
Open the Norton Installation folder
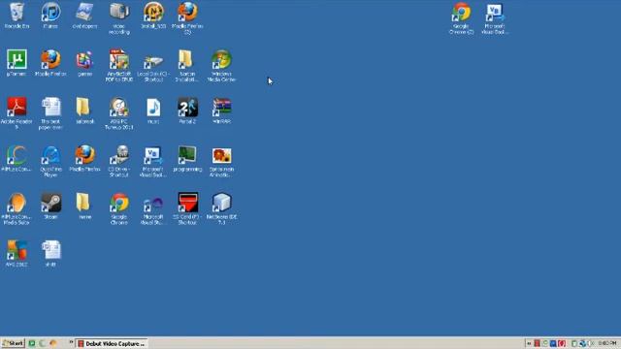[x=187, y=66]
